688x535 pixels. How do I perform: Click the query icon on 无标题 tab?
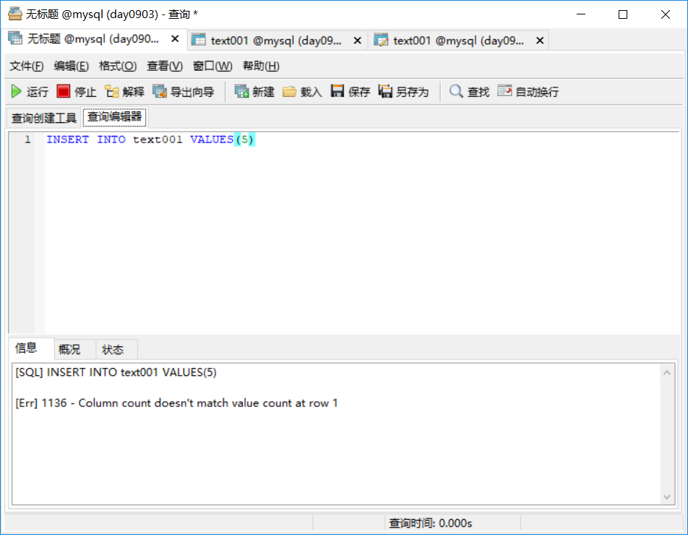coord(15,38)
